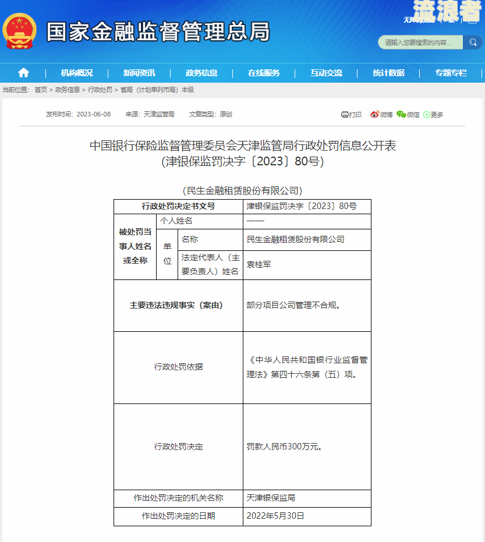Click the 袁桂军 cell
Viewport: 485px width, 542px height.
point(307,265)
